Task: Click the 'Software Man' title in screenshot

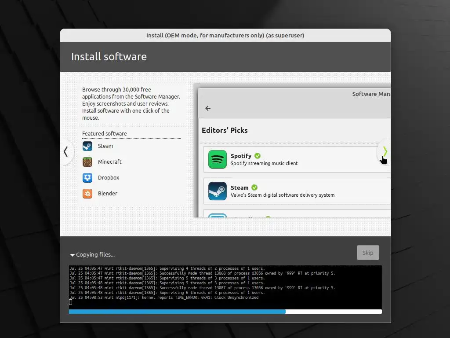Action: (371, 94)
